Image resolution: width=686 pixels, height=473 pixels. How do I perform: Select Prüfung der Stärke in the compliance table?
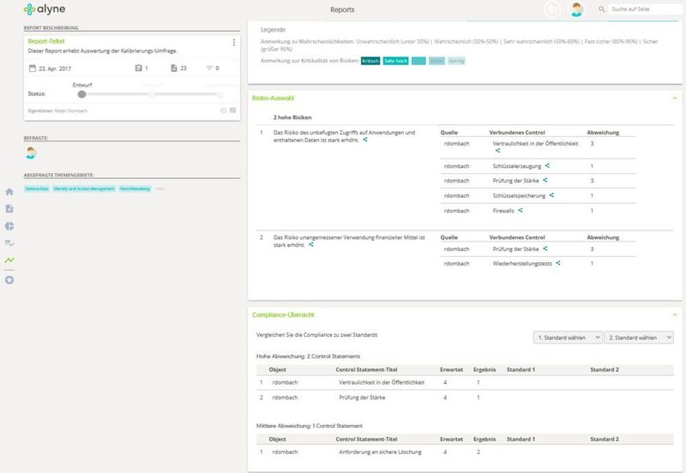pyautogui.click(x=362, y=398)
